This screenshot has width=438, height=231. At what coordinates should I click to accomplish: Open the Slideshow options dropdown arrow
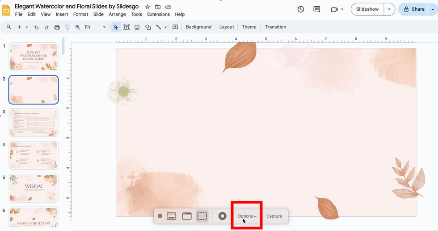tap(389, 9)
